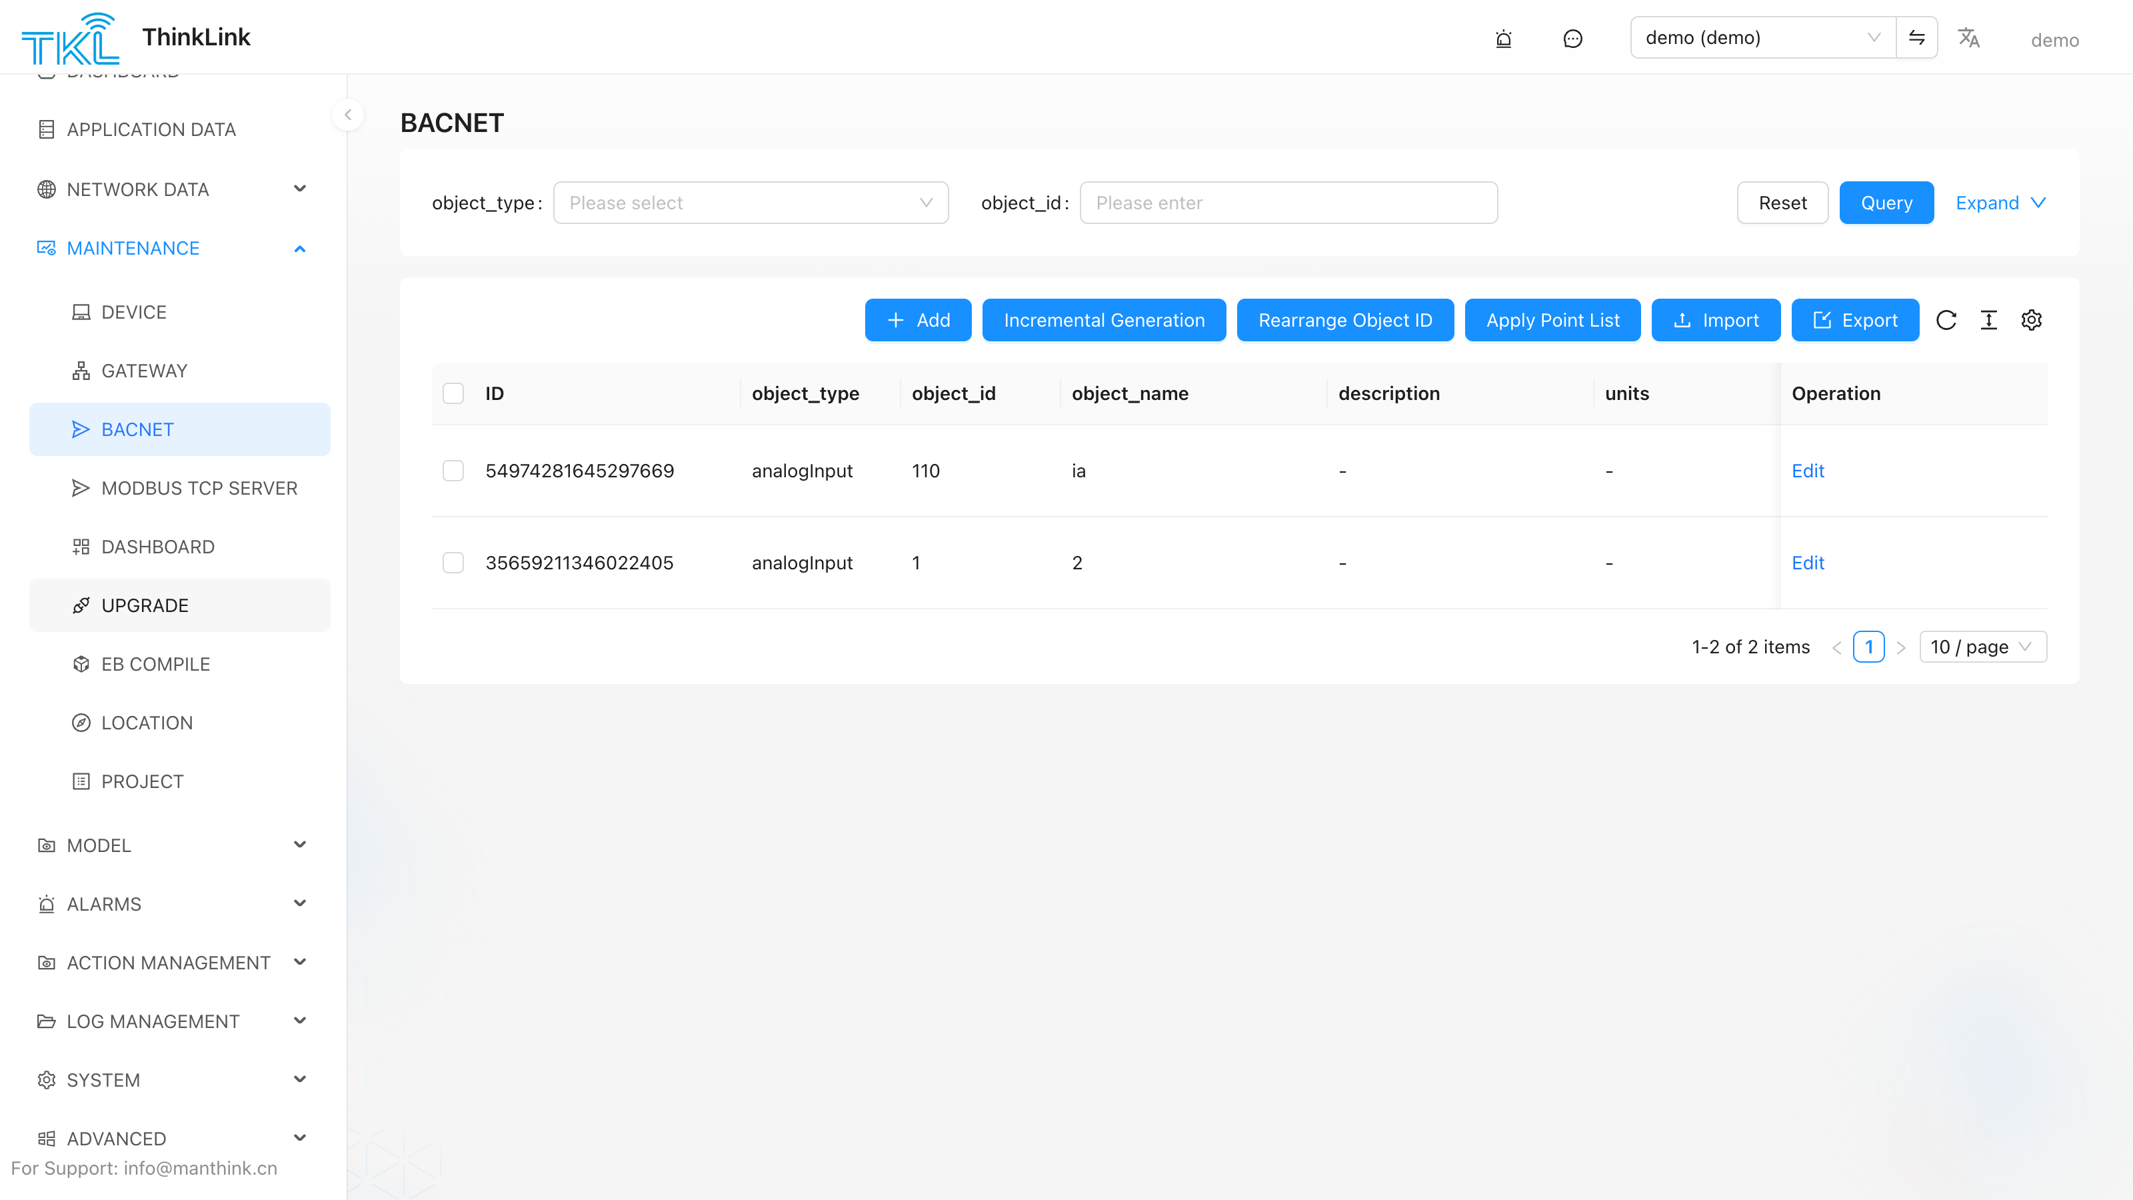Toggle the select-all checkbox in table header
The image size is (2133, 1200).
(x=453, y=393)
